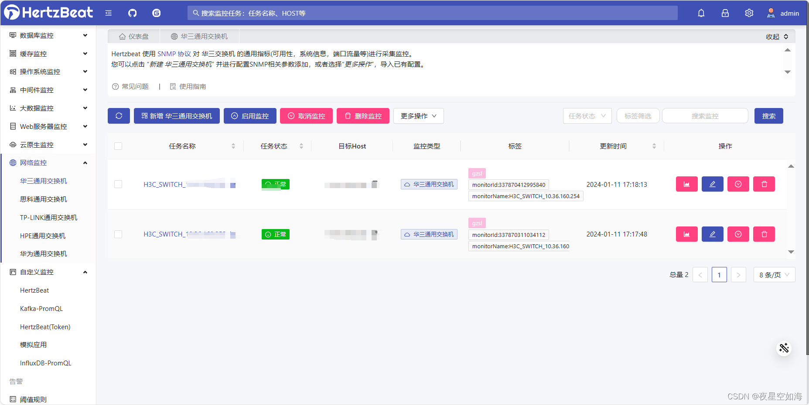
Task: Click the table scrollbar down arrow
Action: (791, 252)
